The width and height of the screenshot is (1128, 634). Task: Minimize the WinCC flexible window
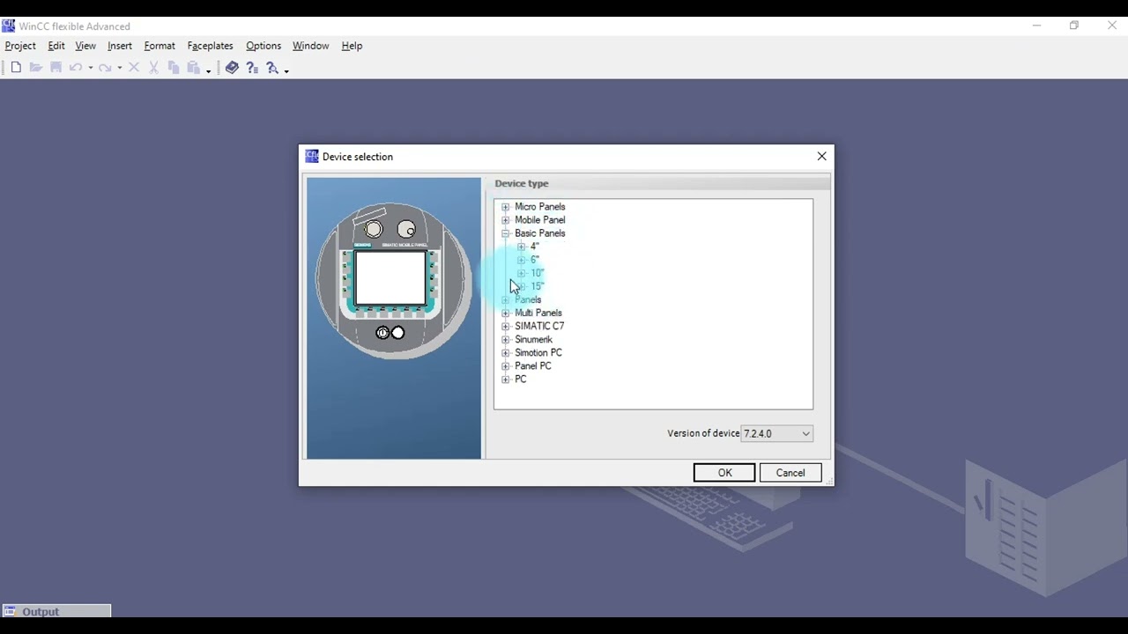pos(1036,26)
